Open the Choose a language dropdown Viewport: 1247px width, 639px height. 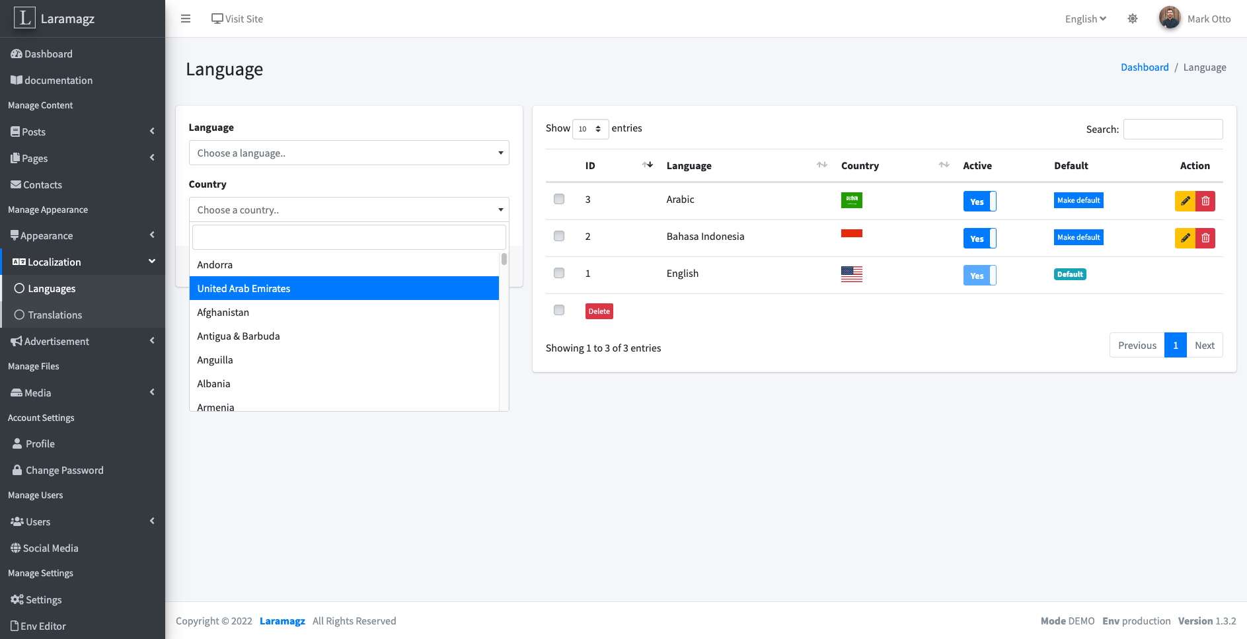[349, 153]
